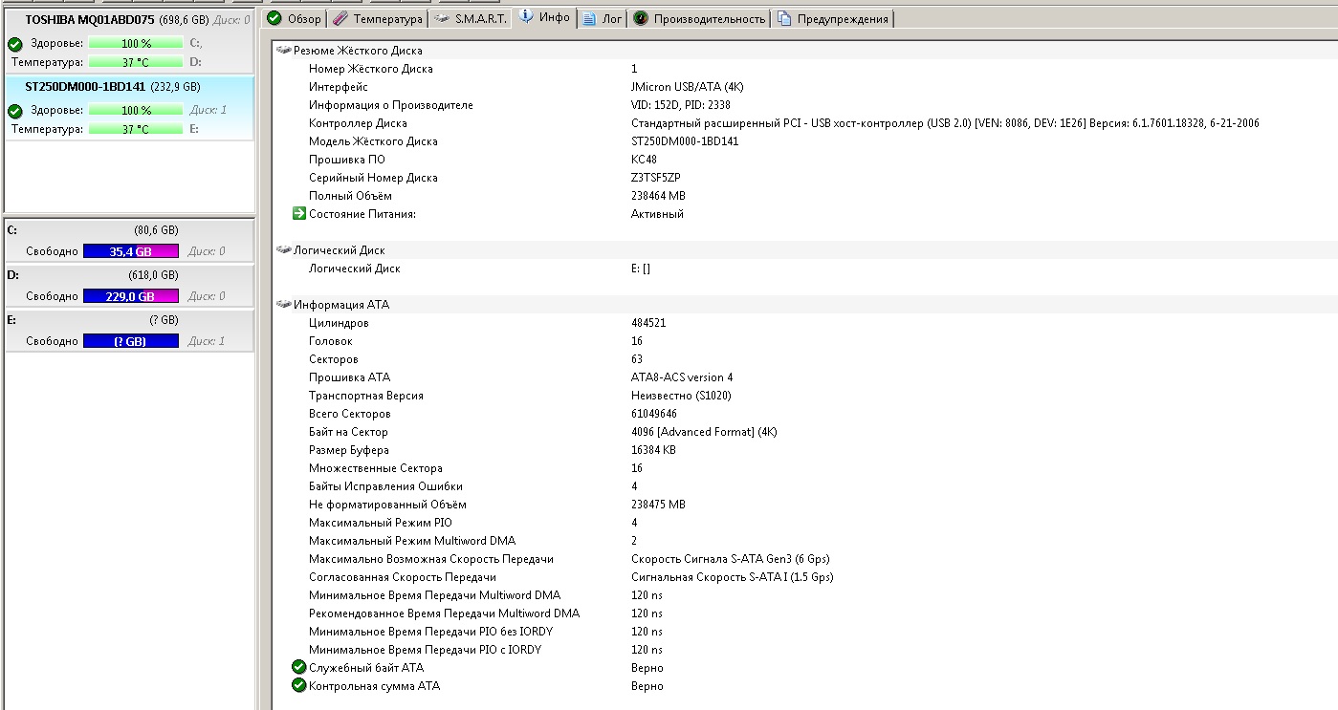Screen dimensions: 1338x710
Task: Open the Обзор tab
Action: point(295,19)
